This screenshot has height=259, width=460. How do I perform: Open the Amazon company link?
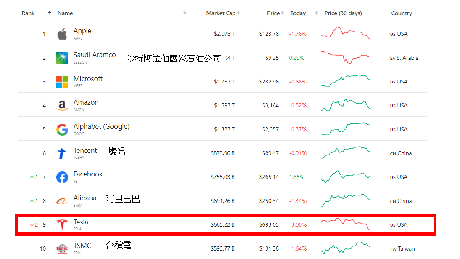pos(86,103)
